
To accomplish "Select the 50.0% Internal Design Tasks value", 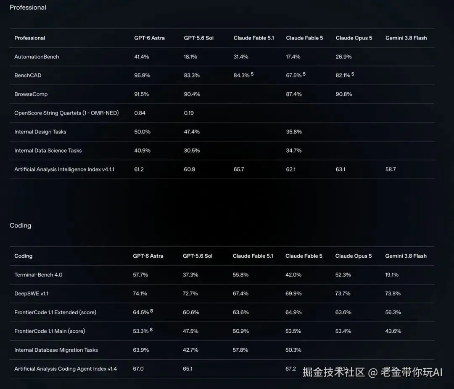I will [x=142, y=132].
